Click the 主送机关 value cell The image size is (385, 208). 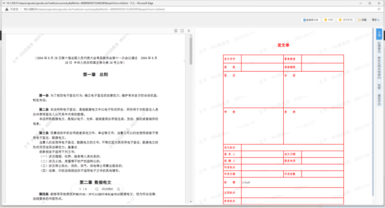point(292,193)
